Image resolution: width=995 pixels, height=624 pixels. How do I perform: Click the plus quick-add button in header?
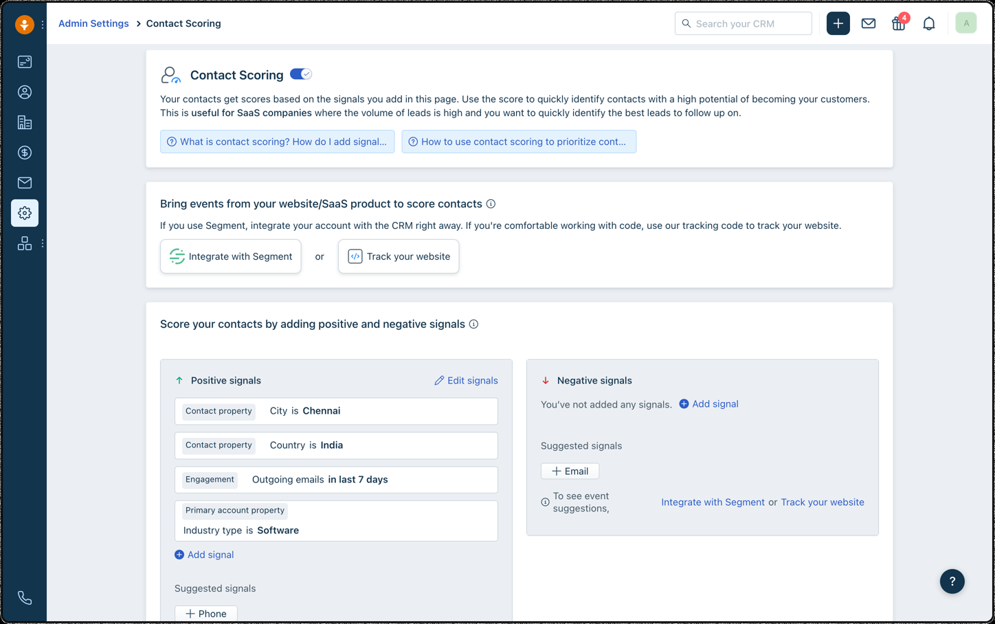coord(838,23)
